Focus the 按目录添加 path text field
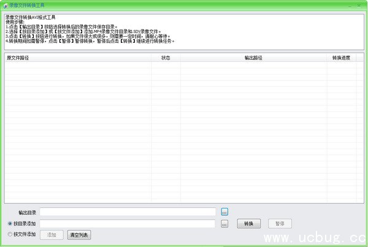368x247 pixels. click(x=128, y=224)
